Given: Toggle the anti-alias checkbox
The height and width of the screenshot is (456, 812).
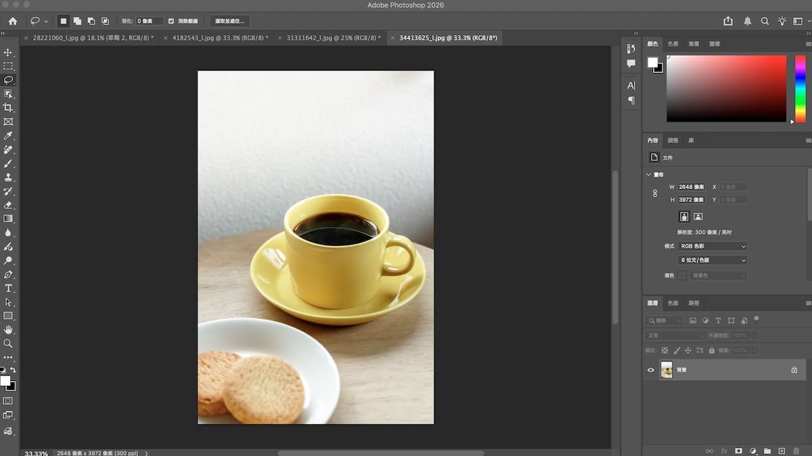Looking at the screenshot, I should tap(171, 21).
